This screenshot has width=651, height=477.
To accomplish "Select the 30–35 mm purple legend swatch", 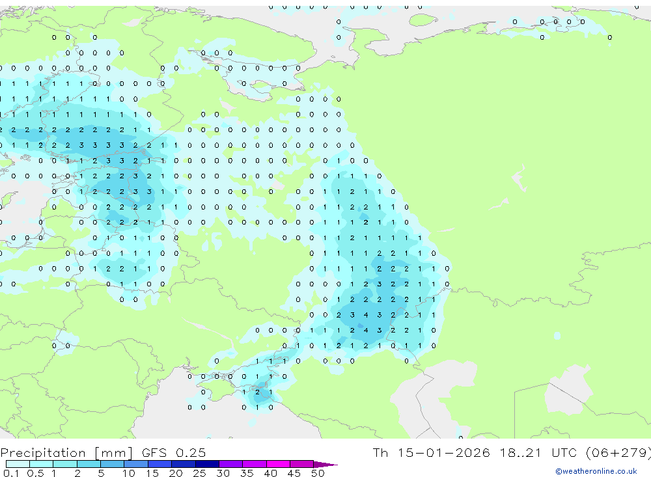I will (230, 464).
